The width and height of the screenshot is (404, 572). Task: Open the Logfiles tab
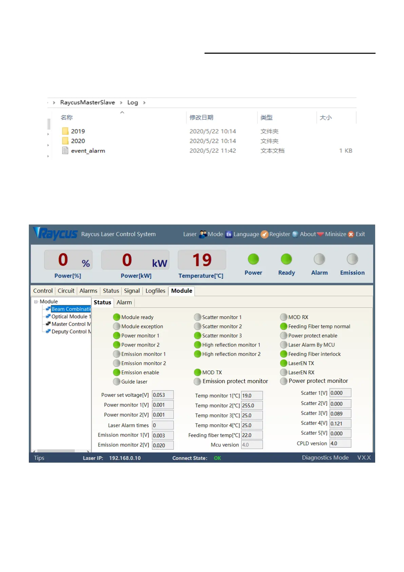coord(155,291)
